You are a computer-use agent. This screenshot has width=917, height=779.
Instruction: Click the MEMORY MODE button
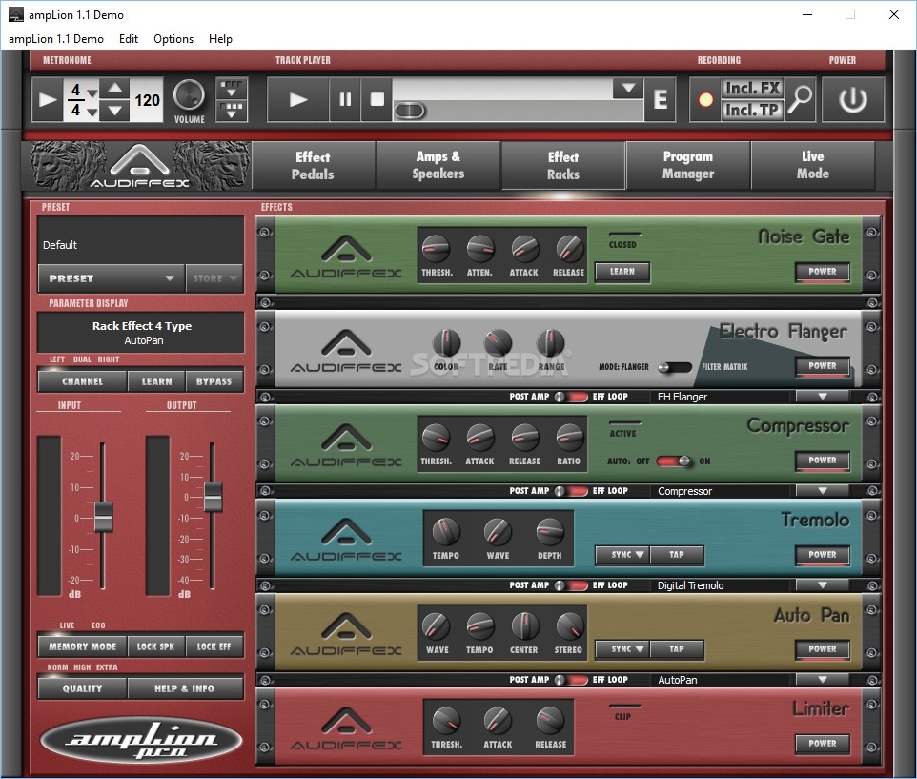point(83,646)
